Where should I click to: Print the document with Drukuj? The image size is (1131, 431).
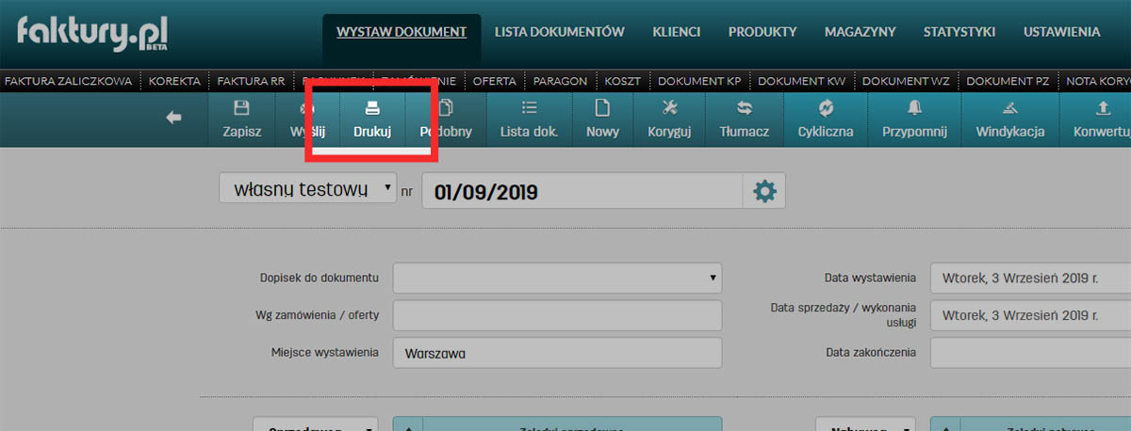point(372,119)
